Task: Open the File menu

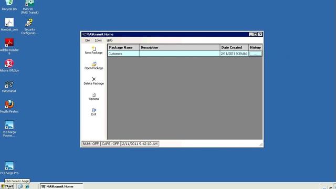Action: (88, 40)
